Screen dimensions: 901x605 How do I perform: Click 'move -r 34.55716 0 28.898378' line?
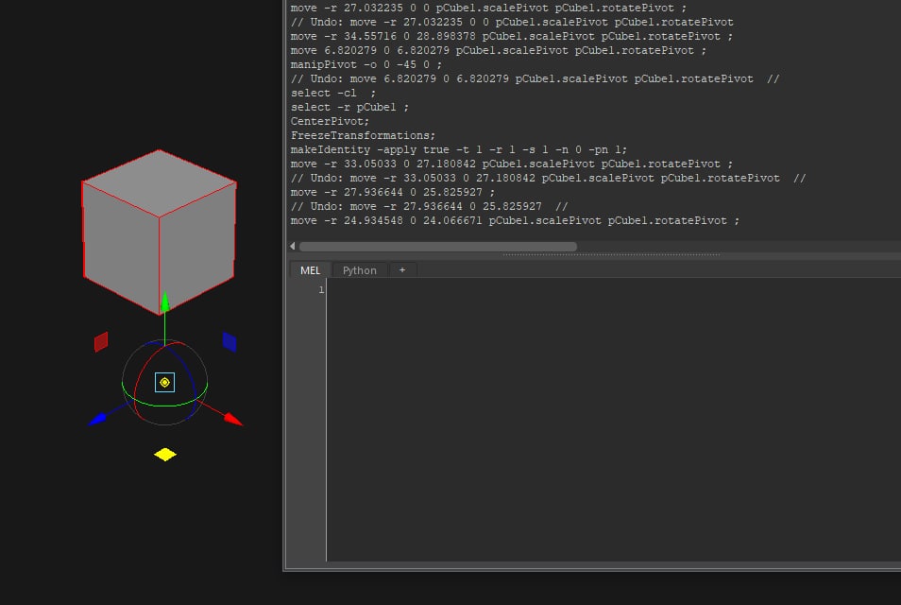pyautogui.click(x=511, y=36)
